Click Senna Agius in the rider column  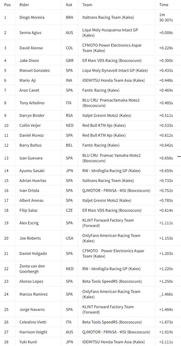click(x=30, y=33)
